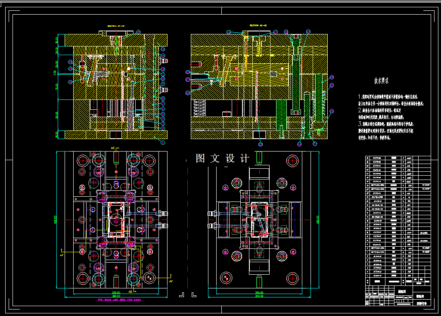This screenshot has width=441, height=316.
Task: Select the 400.00 dimension of the right plan view
Action: pos(318,220)
